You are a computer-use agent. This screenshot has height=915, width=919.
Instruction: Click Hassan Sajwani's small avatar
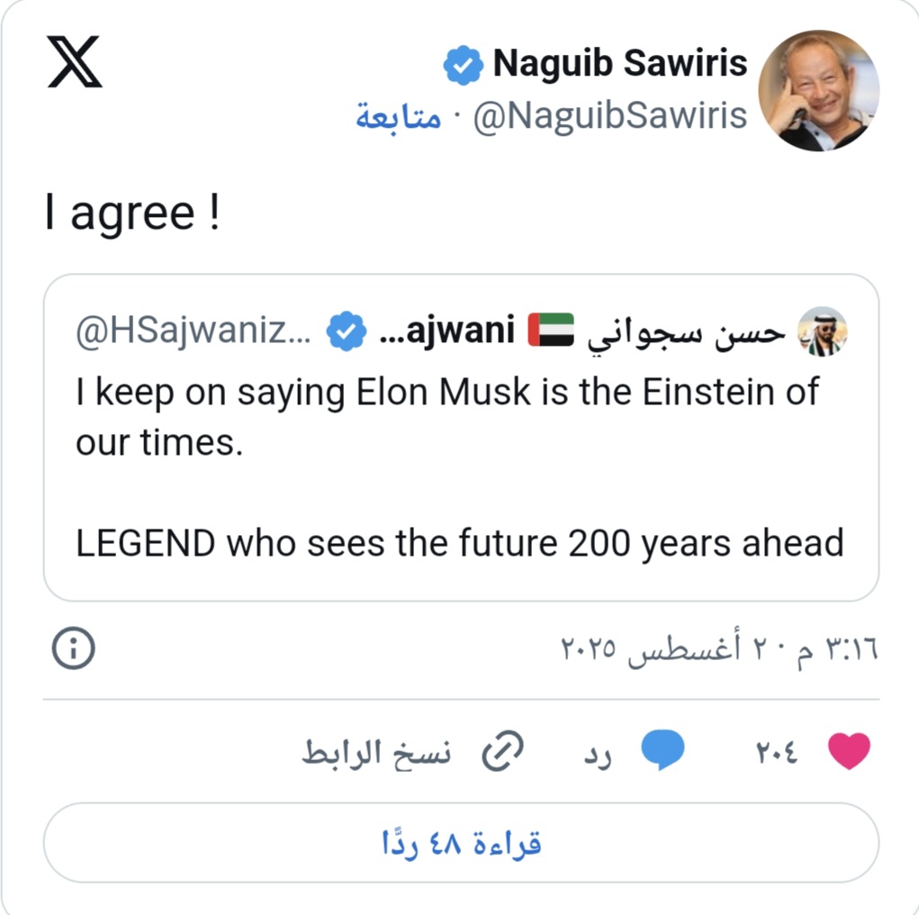822,331
